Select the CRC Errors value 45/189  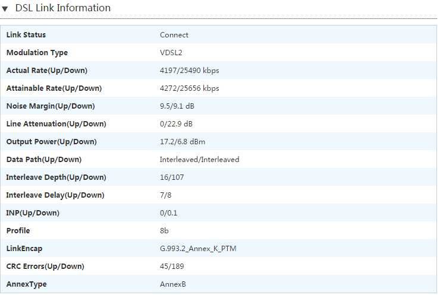(172, 267)
